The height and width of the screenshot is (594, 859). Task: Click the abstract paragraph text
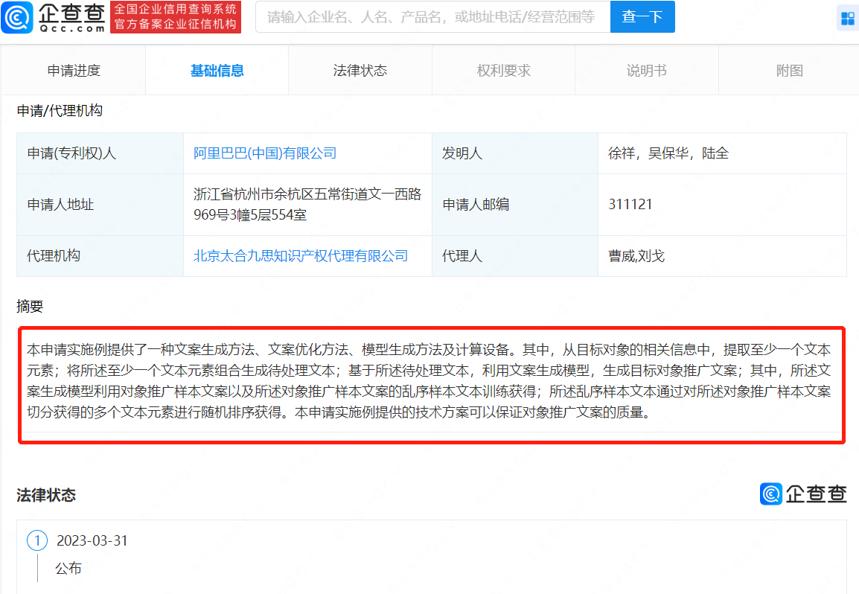coord(429,381)
